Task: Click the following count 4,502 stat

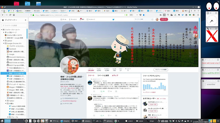Action: click(x=99, y=70)
